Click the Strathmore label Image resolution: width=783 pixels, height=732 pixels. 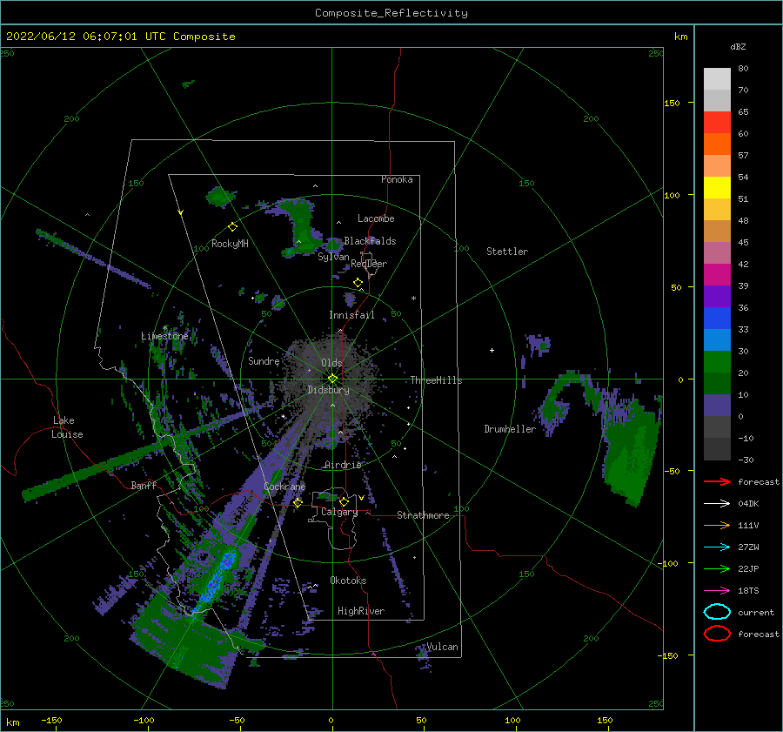(x=423, y=515)
